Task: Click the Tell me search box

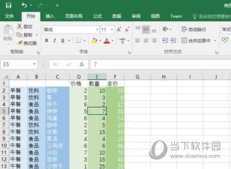Action: pos(212,16)
